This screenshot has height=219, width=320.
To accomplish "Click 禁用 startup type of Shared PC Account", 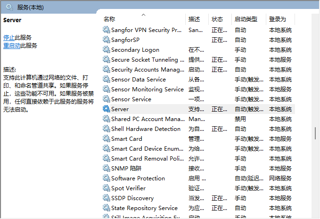I will tap(240, 119).
